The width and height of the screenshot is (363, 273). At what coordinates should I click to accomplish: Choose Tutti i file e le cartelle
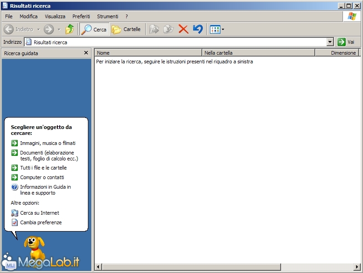click(43, 168)
